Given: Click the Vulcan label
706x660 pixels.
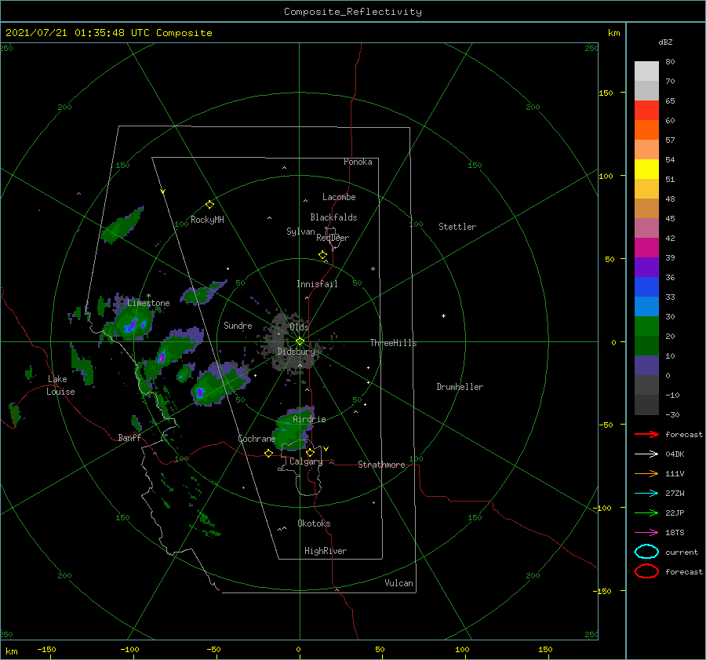Looking at the screenshot, I should pos(398,583).
